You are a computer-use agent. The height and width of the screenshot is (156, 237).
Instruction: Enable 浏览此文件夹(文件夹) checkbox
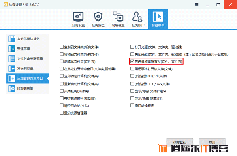tap(62, 61)
